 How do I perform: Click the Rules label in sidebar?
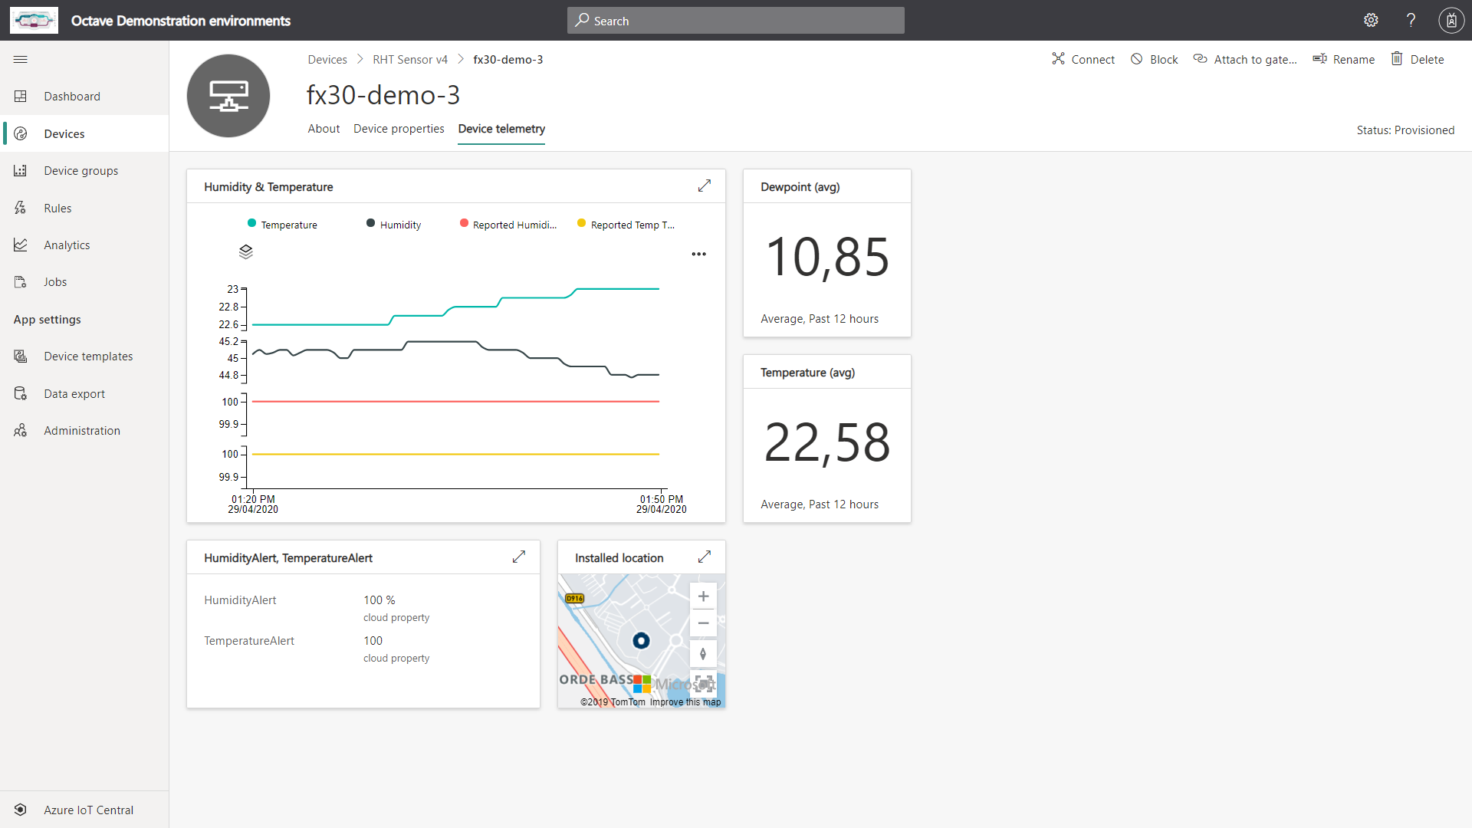pyautogui.click(x=58, y=208)
